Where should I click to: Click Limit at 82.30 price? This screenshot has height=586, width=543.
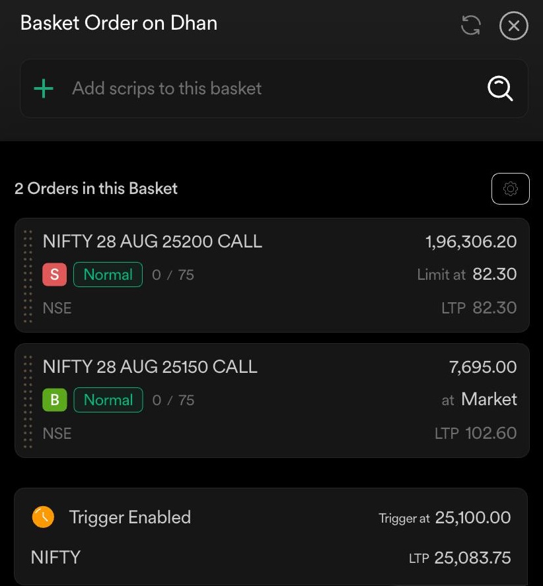pyautogui.click(x=466, y=275)
